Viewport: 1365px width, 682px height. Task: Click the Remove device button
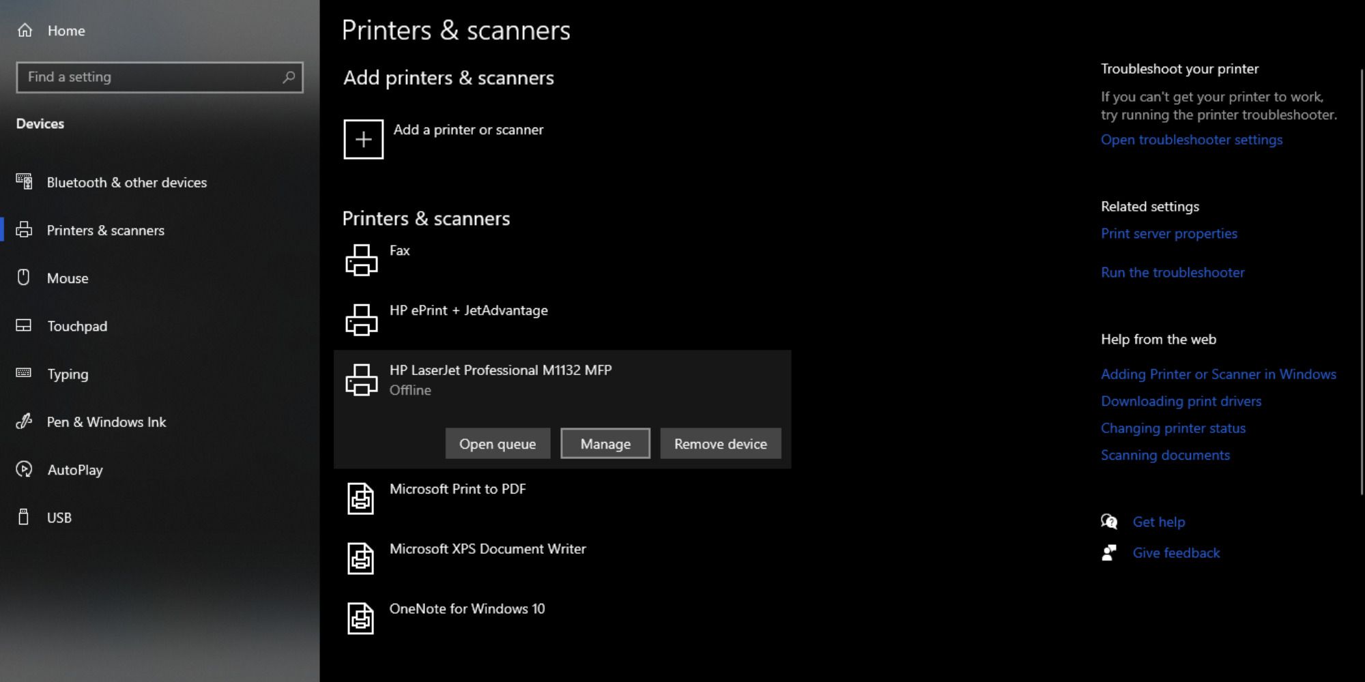point(721,443)
